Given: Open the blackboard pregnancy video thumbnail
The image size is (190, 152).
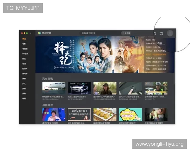Looking at the screenshot, I should (x=79, y=115).
